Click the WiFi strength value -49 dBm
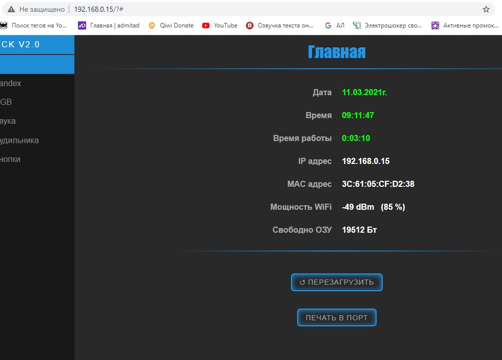This screenshot has width=502, height=360. (x=358, y=207)
